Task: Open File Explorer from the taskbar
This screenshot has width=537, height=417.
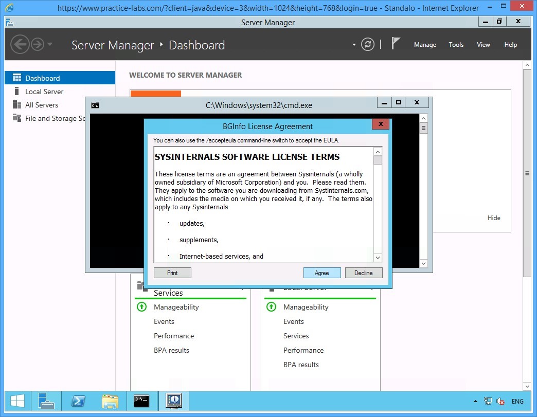Action: [110, 401]
